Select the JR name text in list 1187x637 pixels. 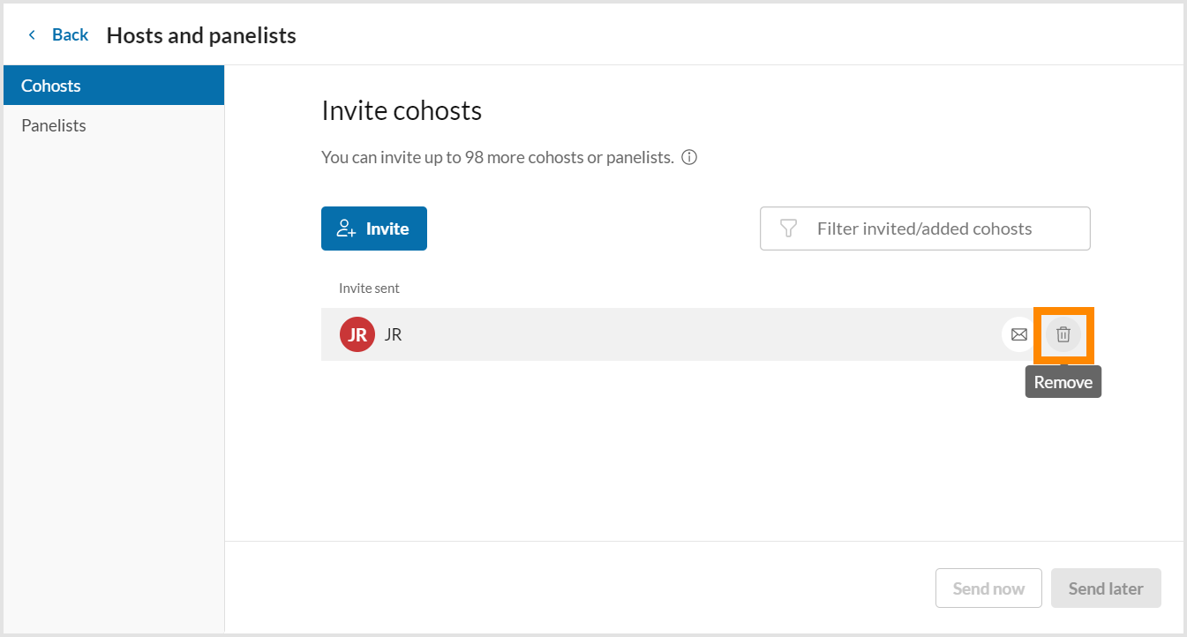(x=394, y=335)
